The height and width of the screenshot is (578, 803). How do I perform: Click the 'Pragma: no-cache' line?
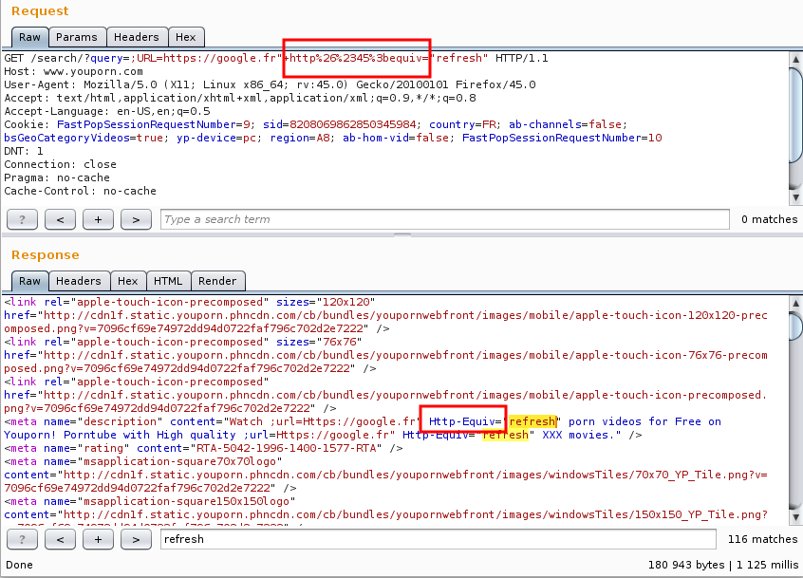(57, 178)
